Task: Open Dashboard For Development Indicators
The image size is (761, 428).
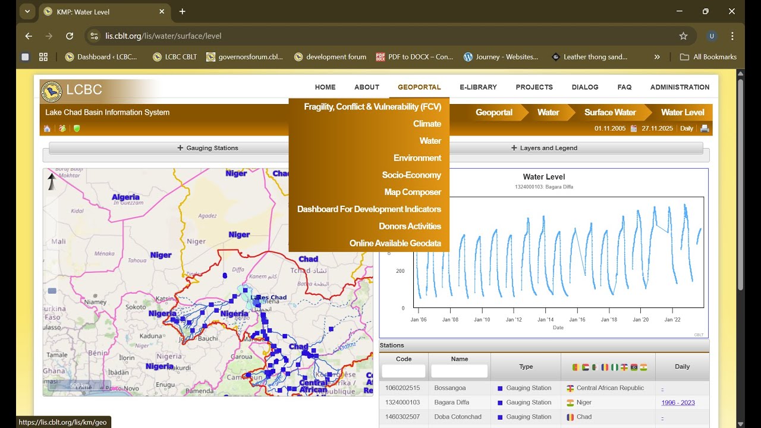Action: tap(369, 209)
